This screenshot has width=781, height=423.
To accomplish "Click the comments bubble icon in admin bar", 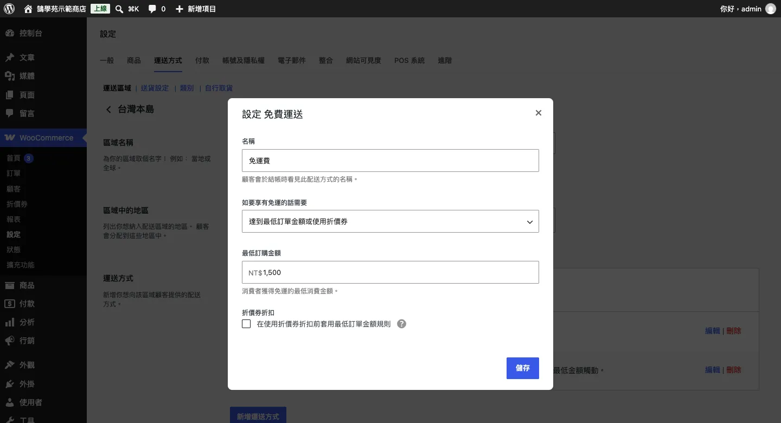I will click(x=152, y=9).
